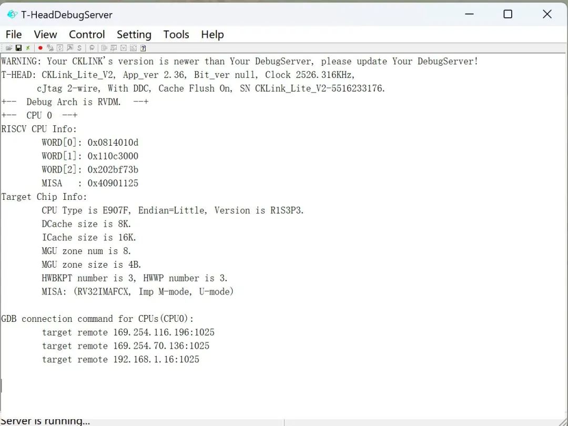Open the Setting menu

(134, 34)
